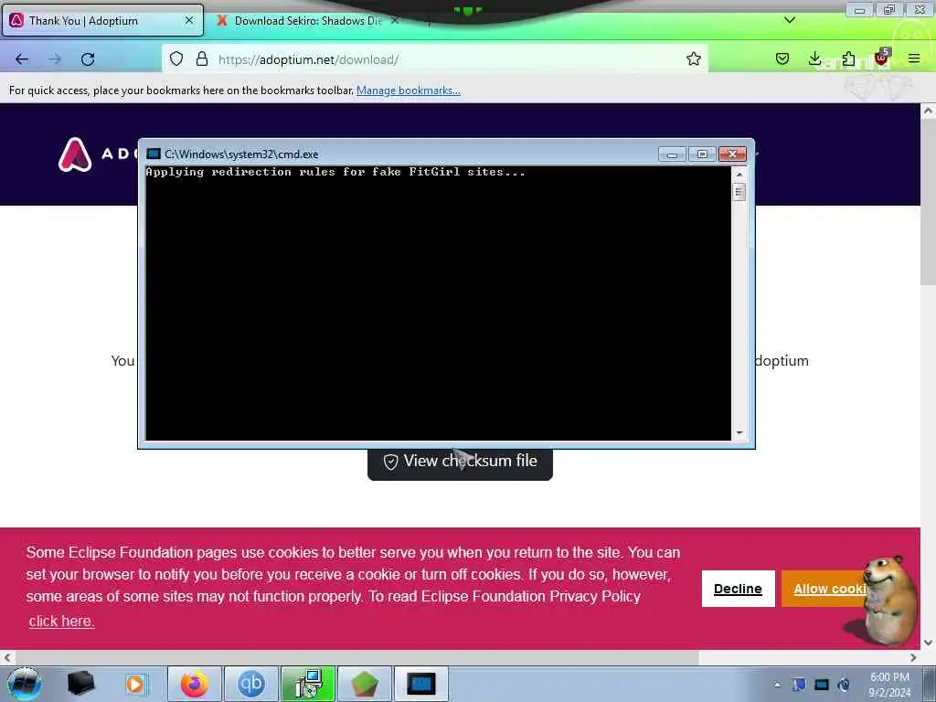This screenshot has height=702, width=936.
Task: Click page vertical scrollbar down arrow
Action: 928,643
